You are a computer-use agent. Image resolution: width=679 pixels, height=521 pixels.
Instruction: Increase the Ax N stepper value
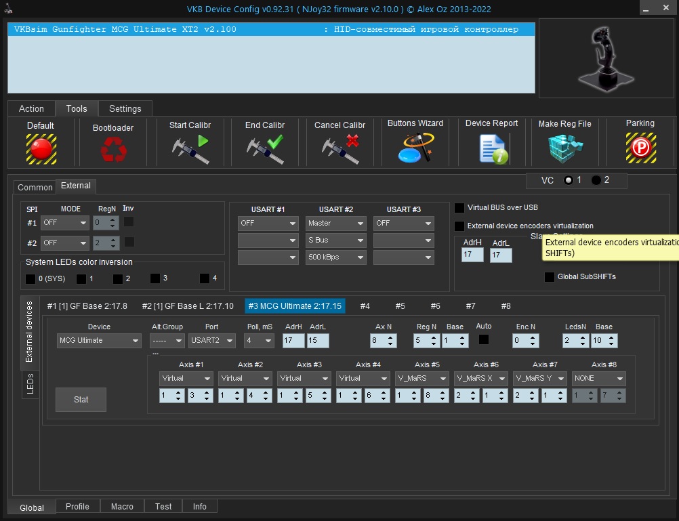click(390, 337)
